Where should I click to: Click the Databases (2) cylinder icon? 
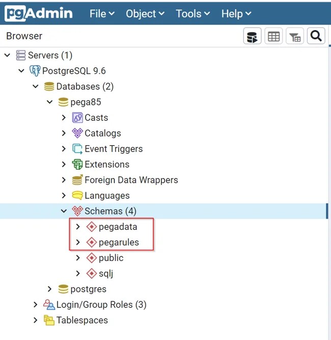click(x=49, y=87)
